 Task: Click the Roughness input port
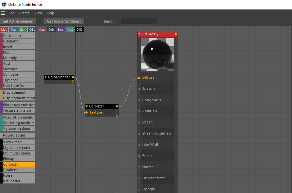pyautogui.click(x=139, y=100)
